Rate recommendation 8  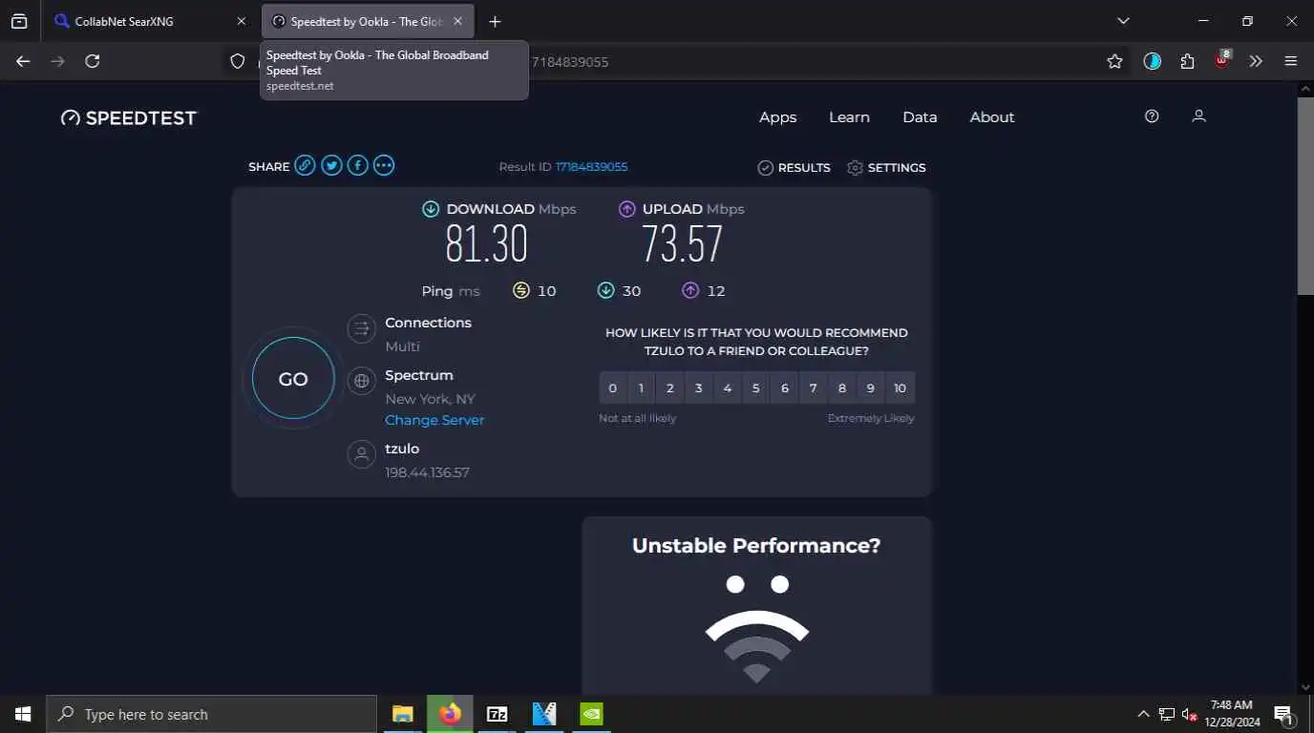(842, 388)
